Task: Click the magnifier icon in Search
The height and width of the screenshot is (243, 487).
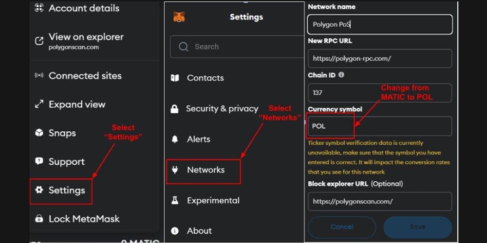Action: pyautogui.click(x=184, y=47)
